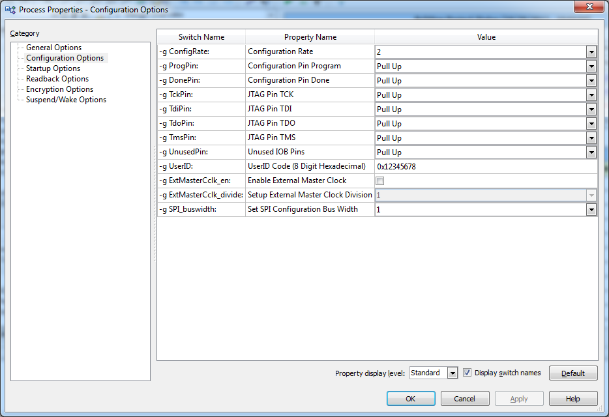Click the Switch Name column header
The image size is (609, 417).
(x=201, y=37)
